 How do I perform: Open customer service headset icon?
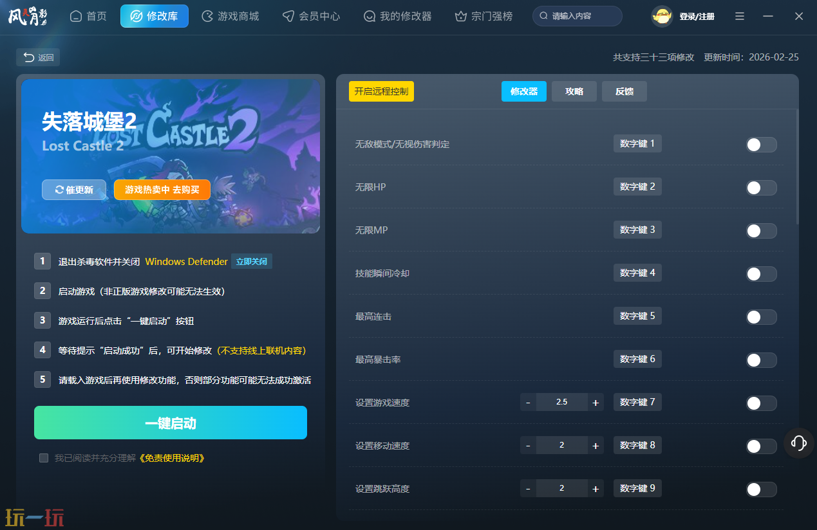click(x=799, y=443)
